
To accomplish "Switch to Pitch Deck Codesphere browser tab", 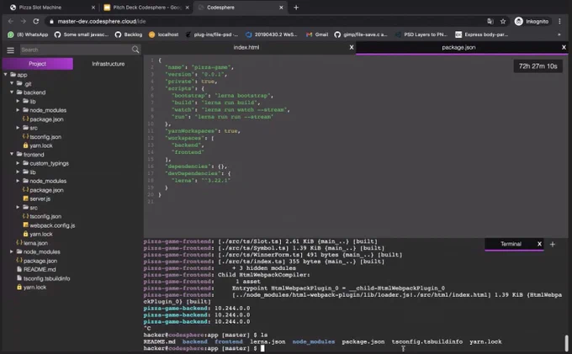I will click(x=146, y=8).
